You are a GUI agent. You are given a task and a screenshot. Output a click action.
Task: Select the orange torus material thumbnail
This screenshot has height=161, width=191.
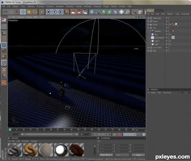point(31,150)
